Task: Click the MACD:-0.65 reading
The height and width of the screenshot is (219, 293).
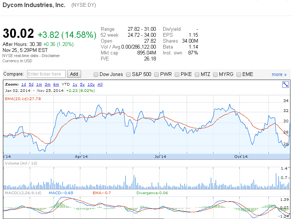Action: (61, 193)
